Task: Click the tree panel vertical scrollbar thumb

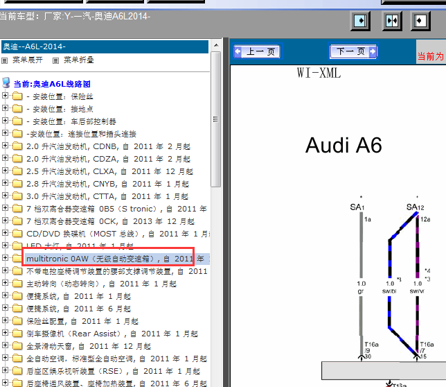Action: point(216,119)
